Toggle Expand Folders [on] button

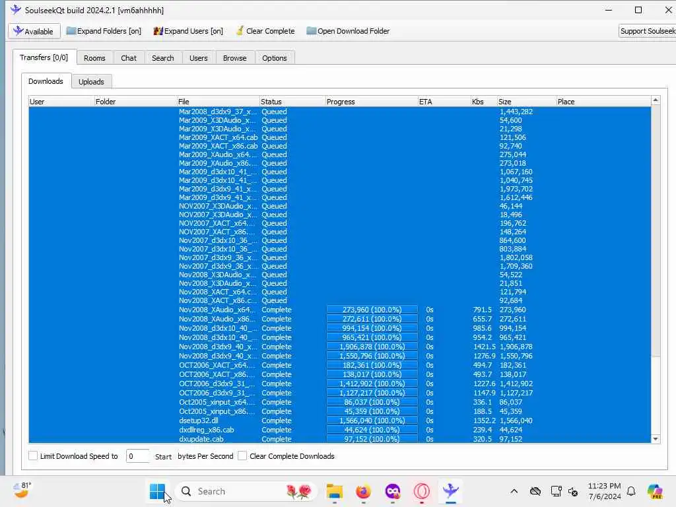(x=104, y=31)
